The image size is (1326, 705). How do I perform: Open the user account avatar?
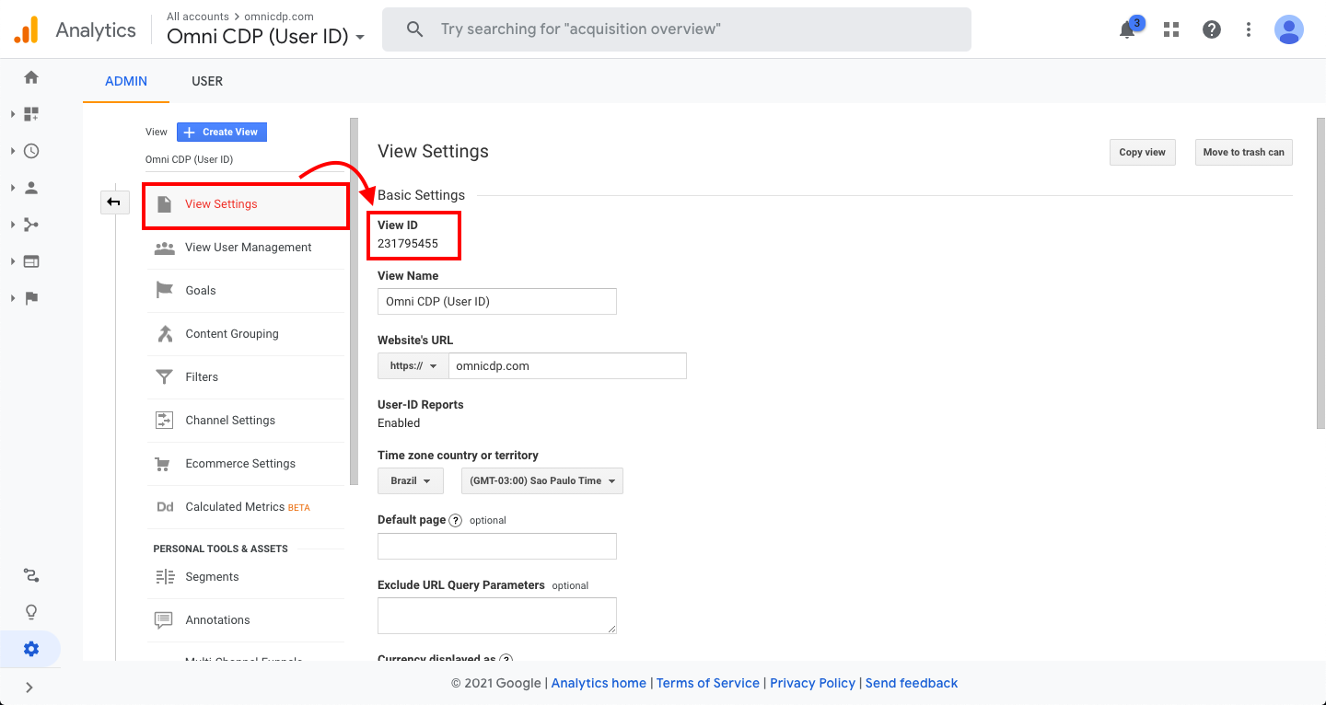tap(1289, 29)
